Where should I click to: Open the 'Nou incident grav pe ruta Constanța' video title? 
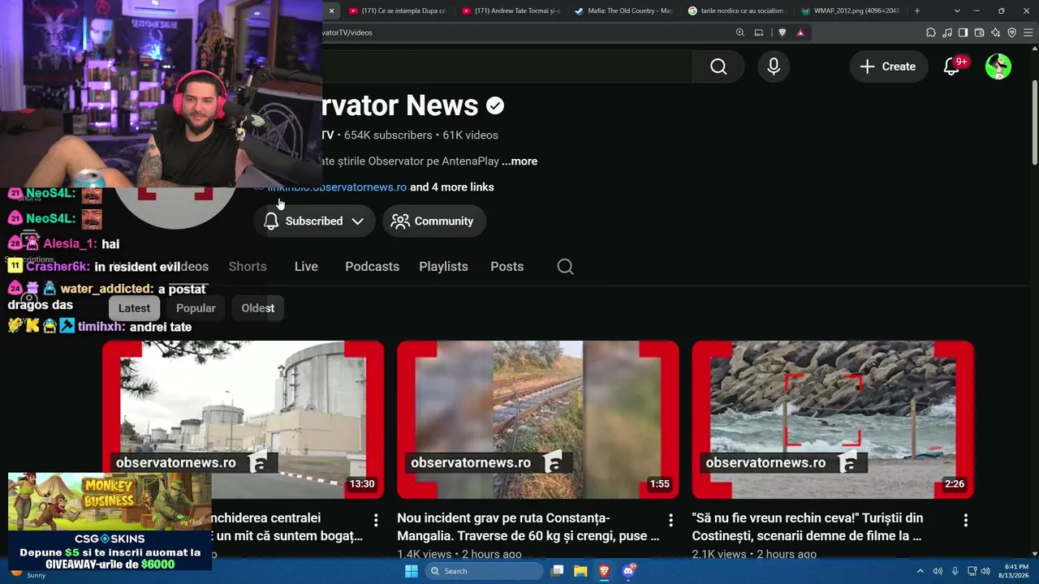click(528, 527)
